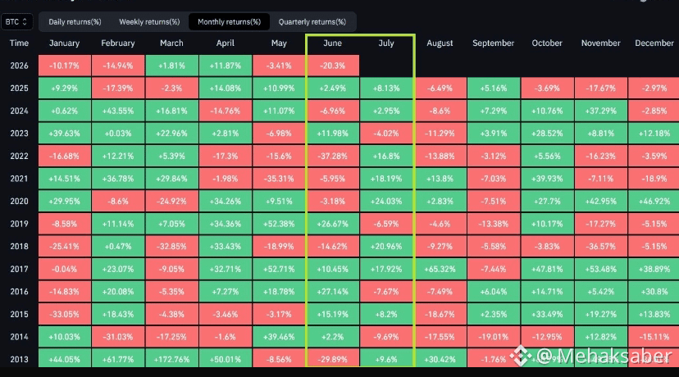The image size is (679, 377).
Task: Click the -37.28% June 2022 cell
Action: [x=333, y=157]
